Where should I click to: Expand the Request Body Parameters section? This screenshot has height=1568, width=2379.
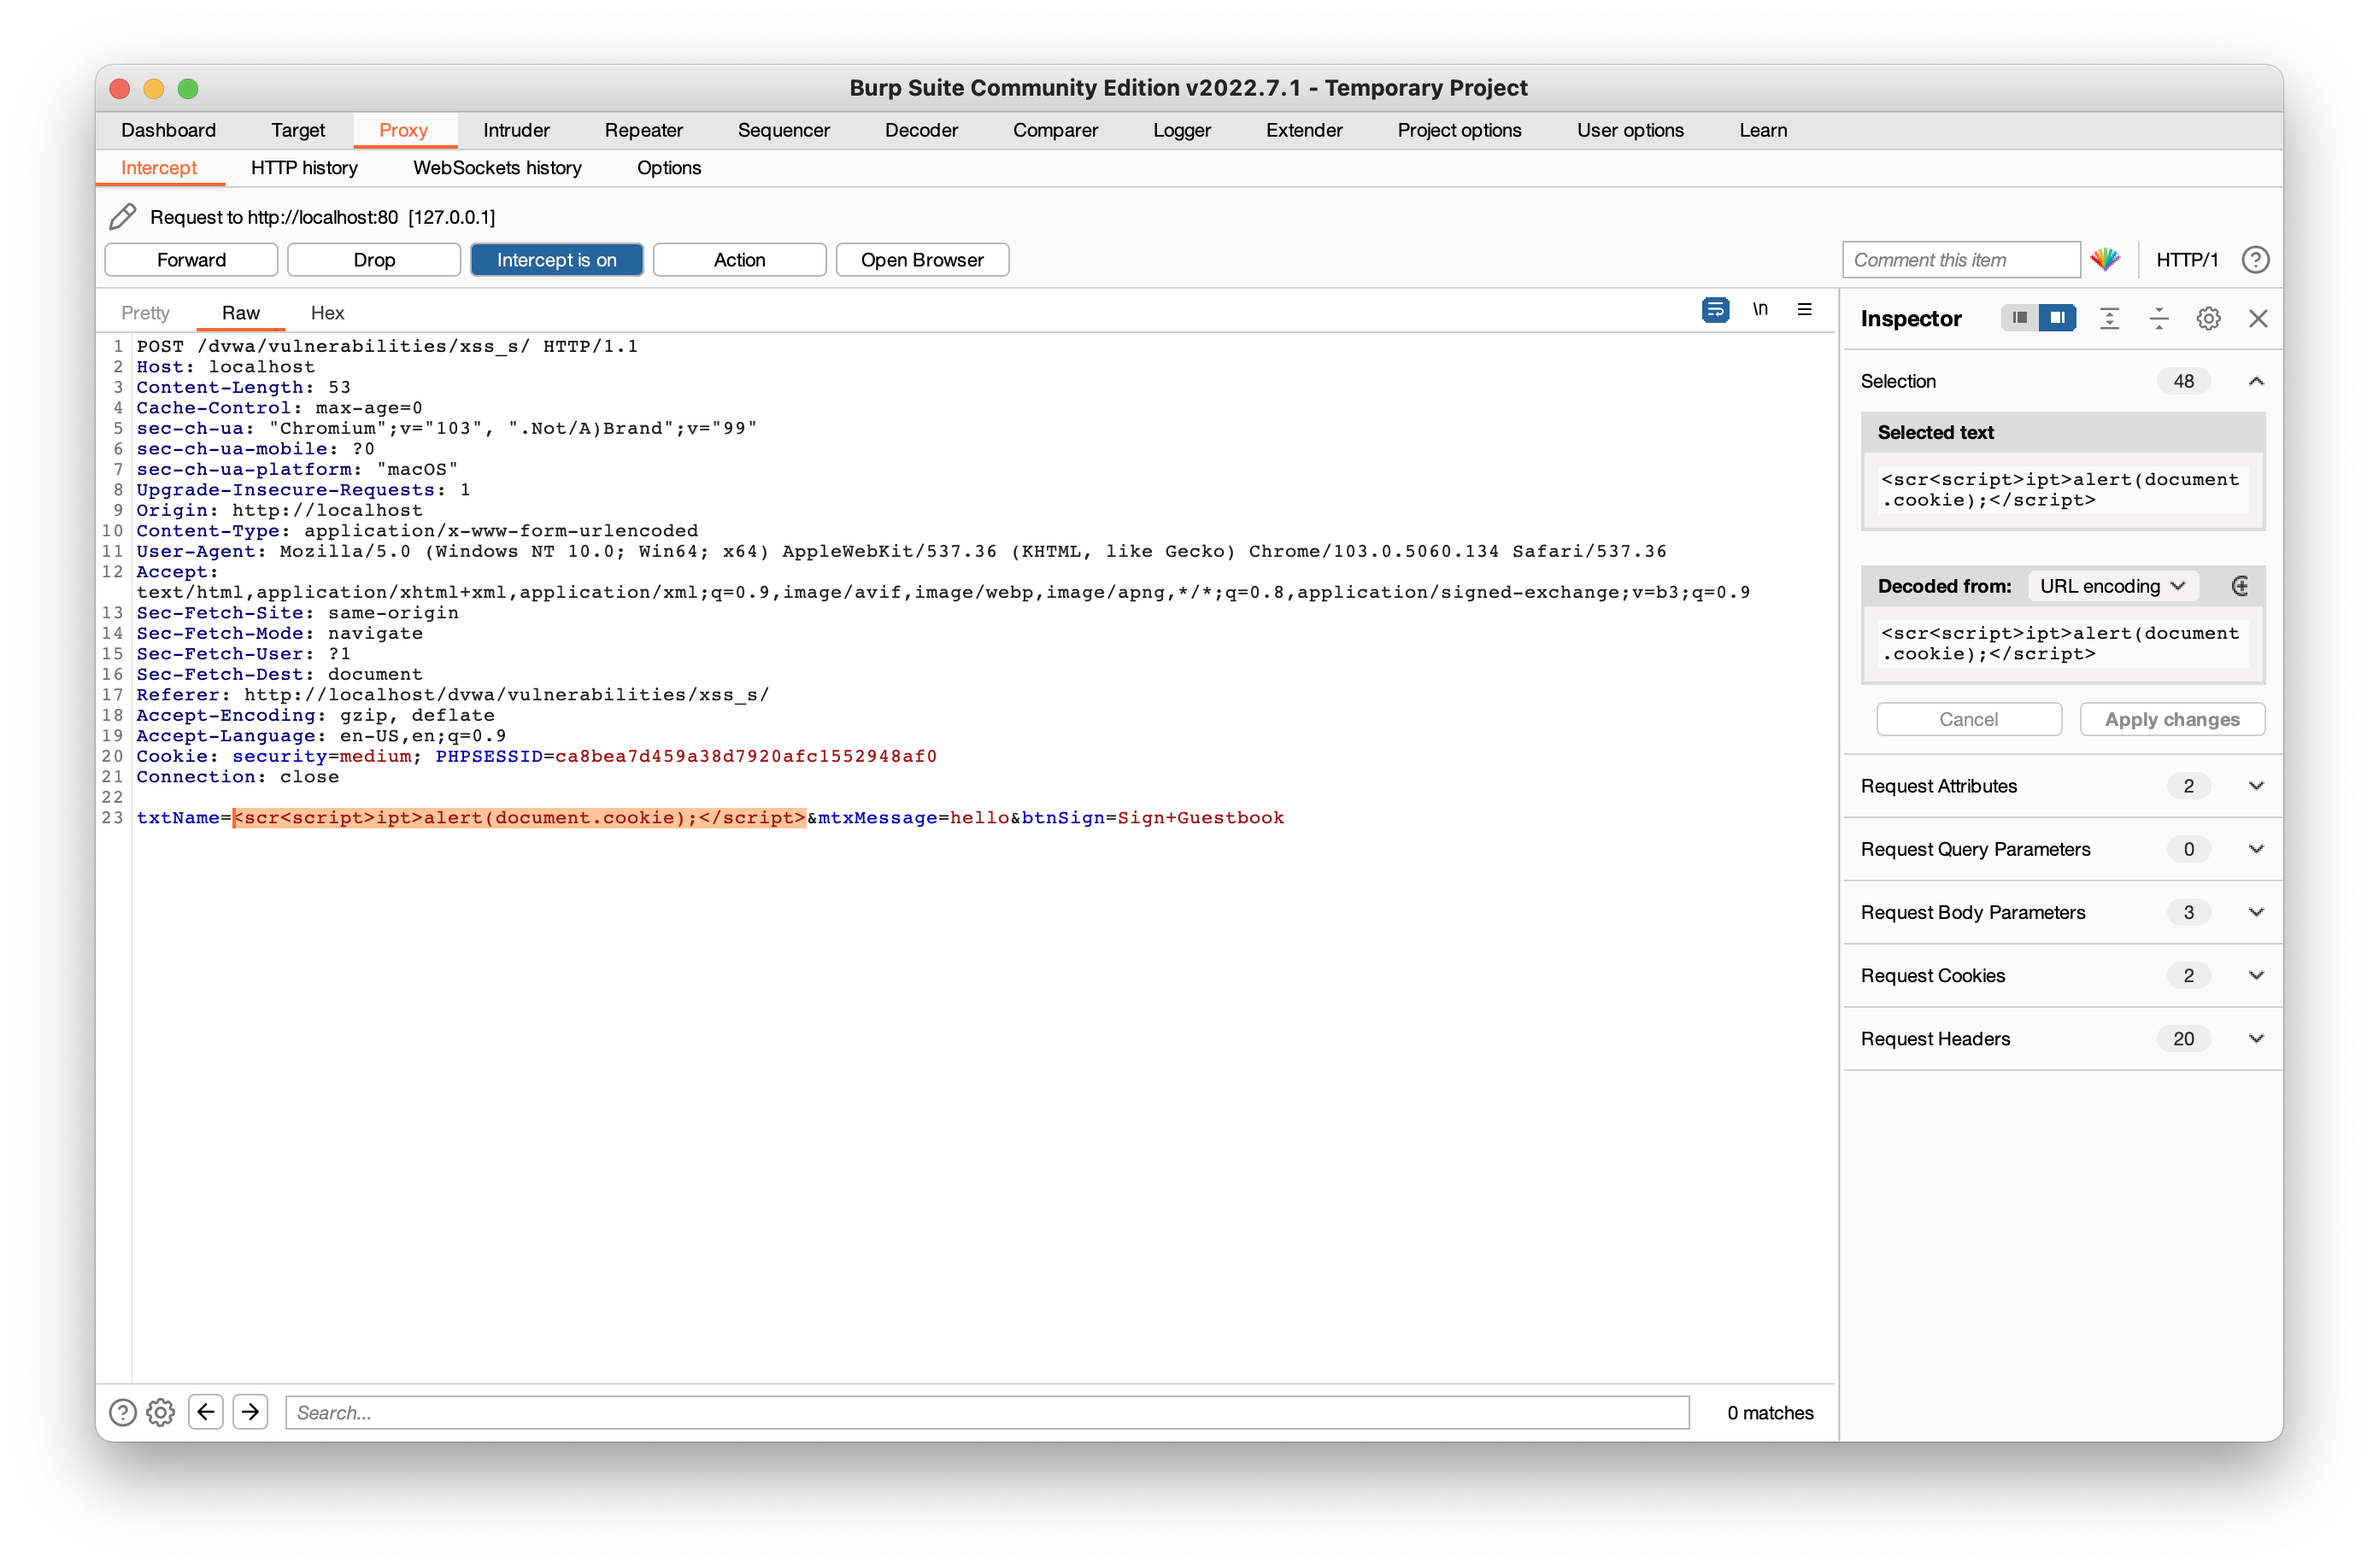point(2256,912)
